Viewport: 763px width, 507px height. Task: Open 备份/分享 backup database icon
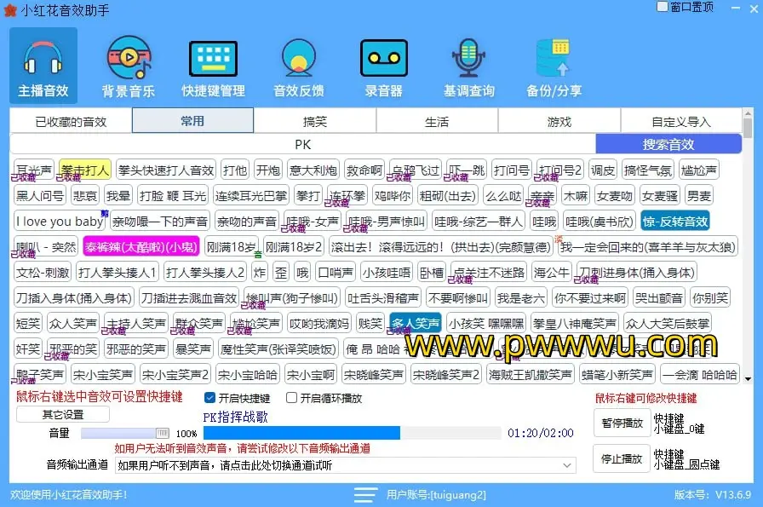[554, 58]
